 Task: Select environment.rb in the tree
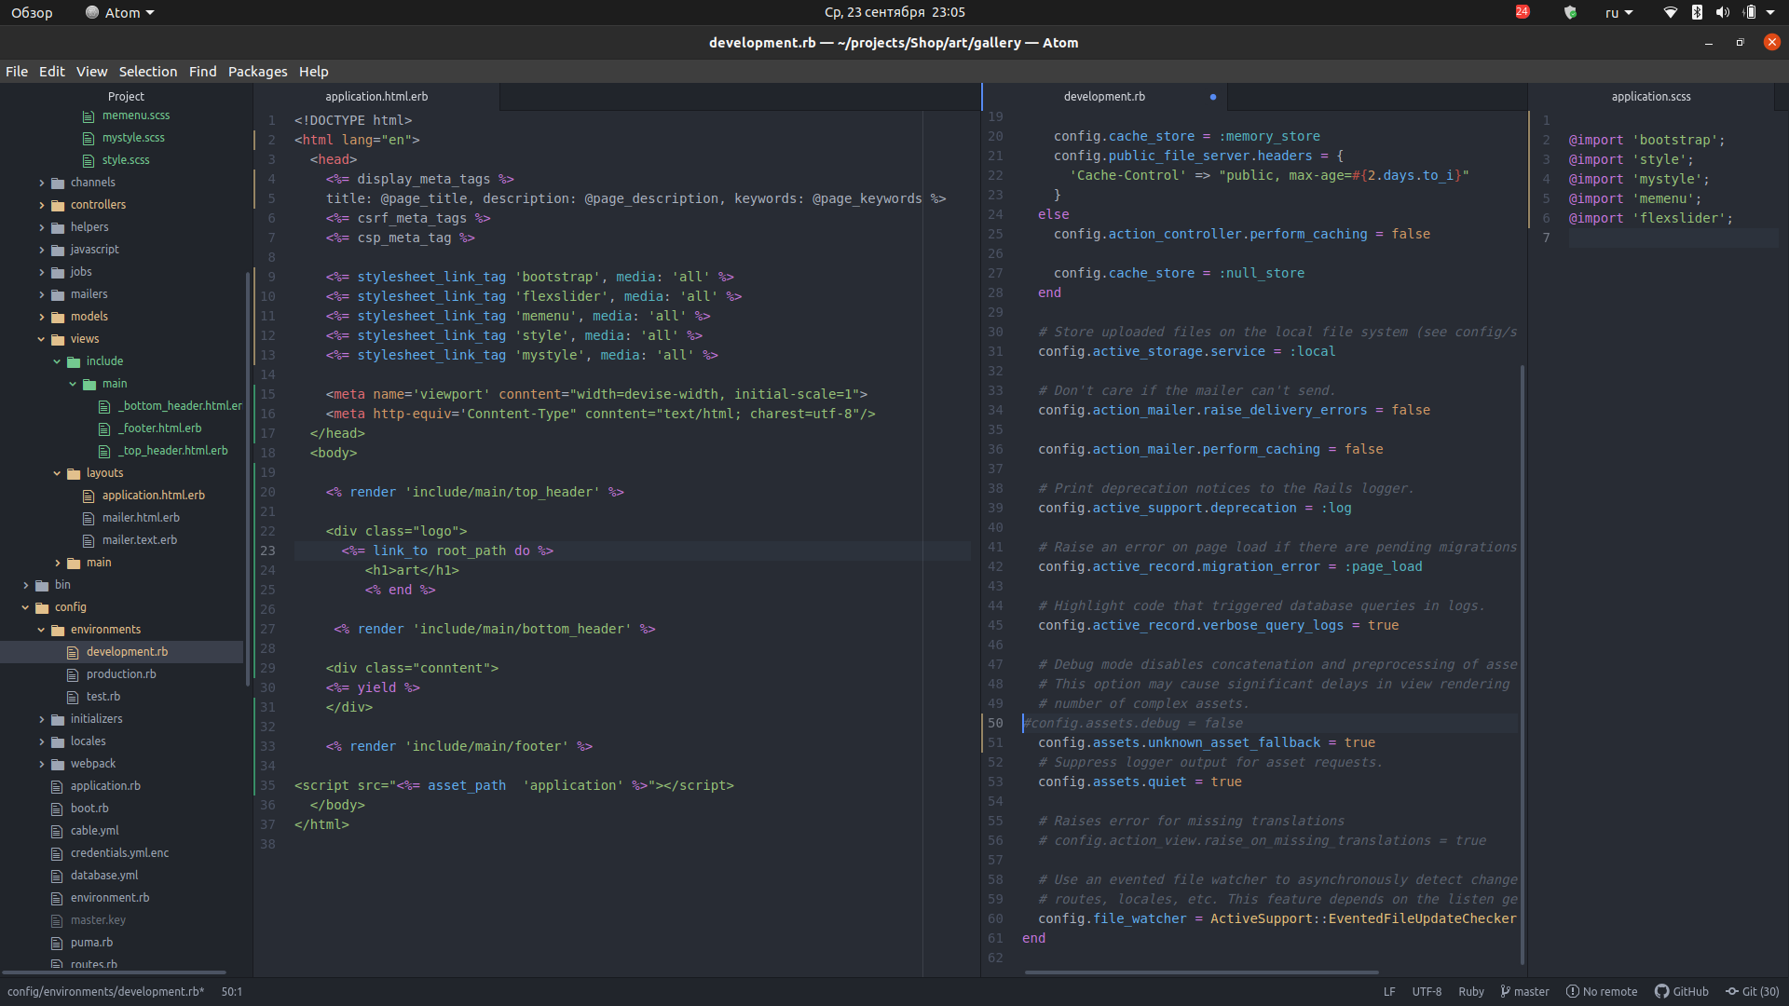110,898
